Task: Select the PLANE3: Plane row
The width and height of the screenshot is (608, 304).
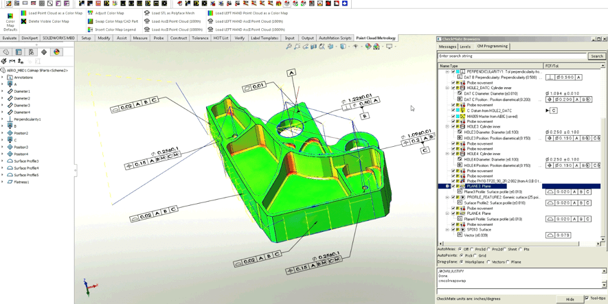Action: [x=519, y=186]
